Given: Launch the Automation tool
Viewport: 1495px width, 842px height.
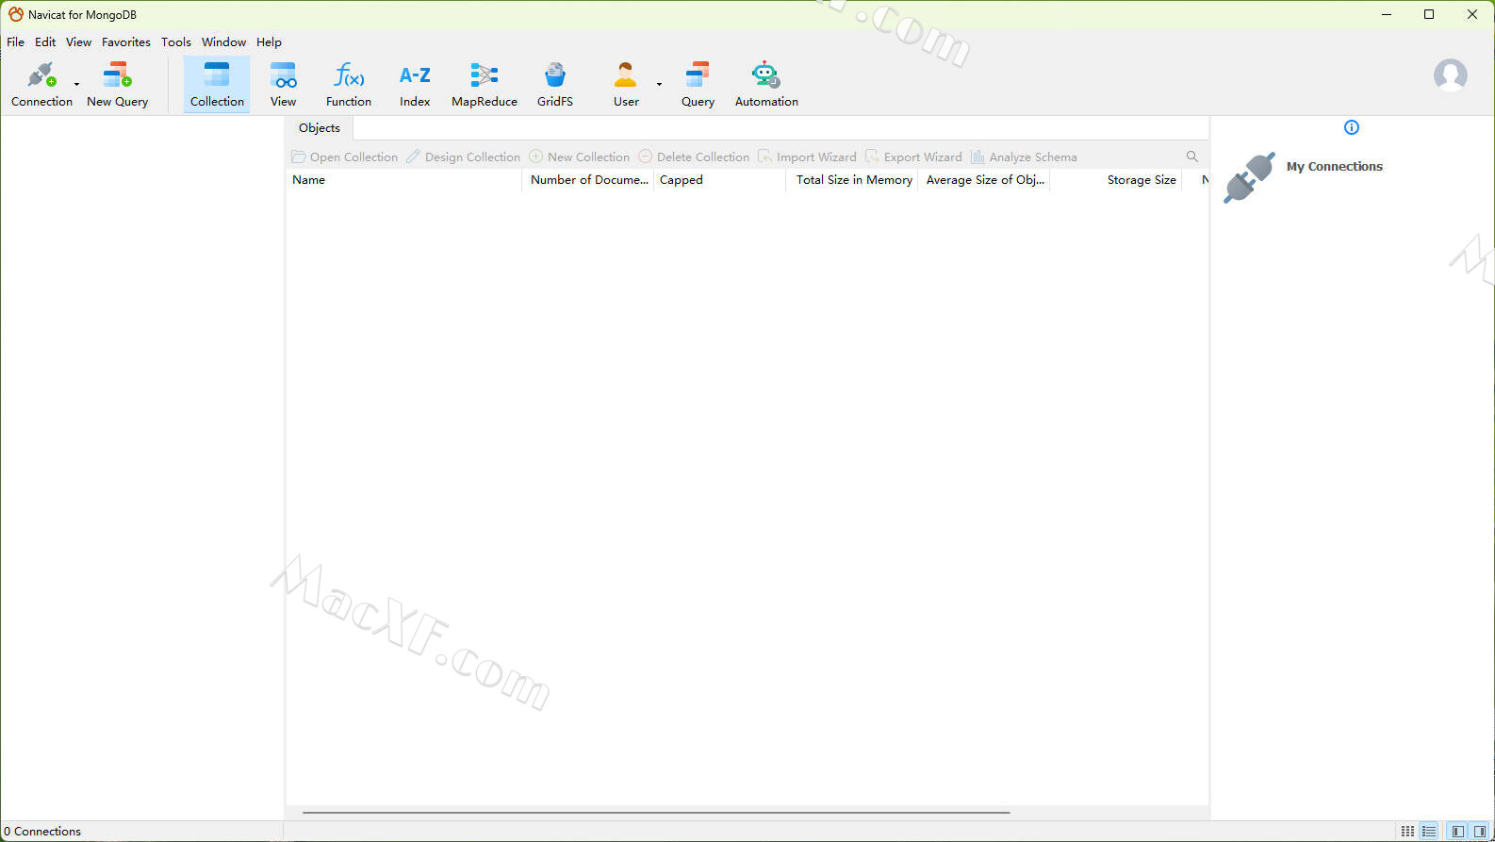Looking at the screenshot, I should [765, 84].
